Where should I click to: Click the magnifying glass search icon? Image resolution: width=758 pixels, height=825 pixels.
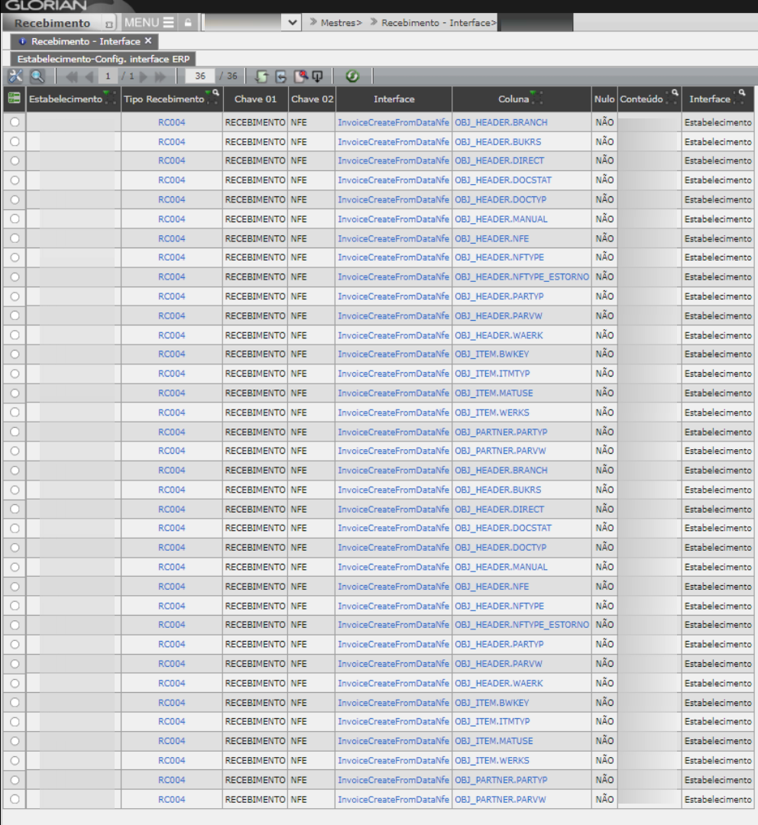pyautogui.click(x=37, y=76)
